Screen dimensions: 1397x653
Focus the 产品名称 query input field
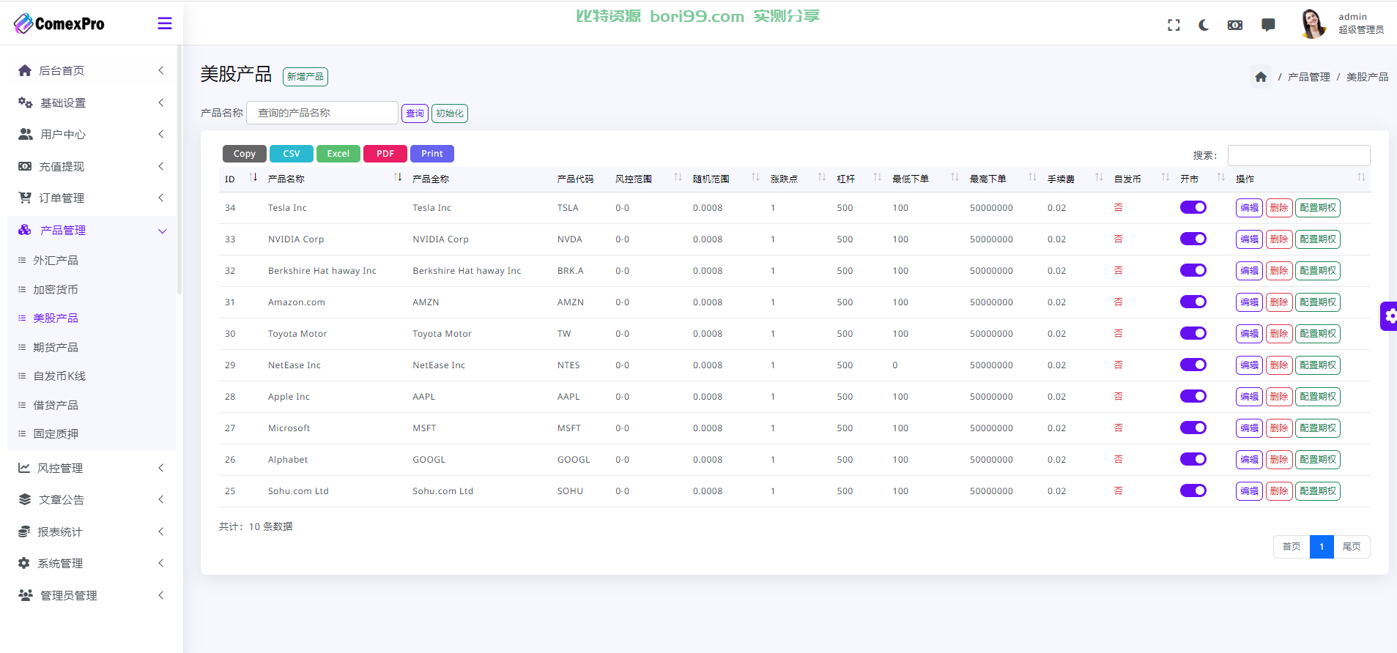click(x=322, y=113)
